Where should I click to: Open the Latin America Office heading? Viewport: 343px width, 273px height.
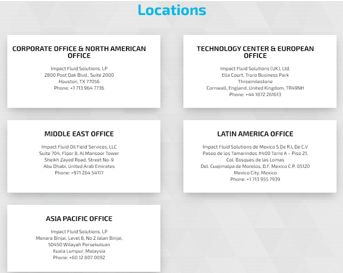(x=255, y=134)
